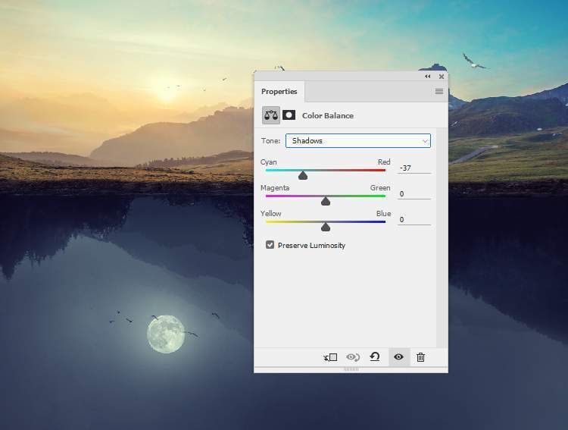Click the Cyan-Red slider handle
The width and height of the screenshot is (568, 430).
[x=303, y=176]
